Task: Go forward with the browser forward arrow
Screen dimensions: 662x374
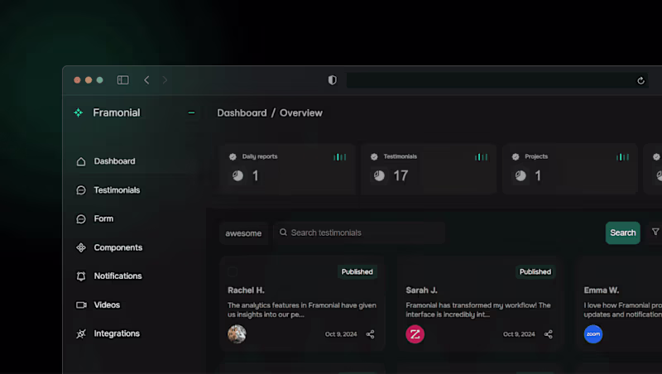Action: 165,80
